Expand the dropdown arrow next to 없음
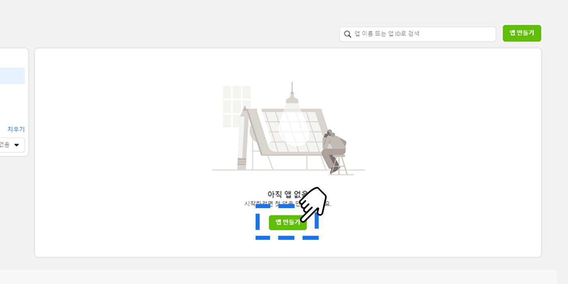 (17, 145)
